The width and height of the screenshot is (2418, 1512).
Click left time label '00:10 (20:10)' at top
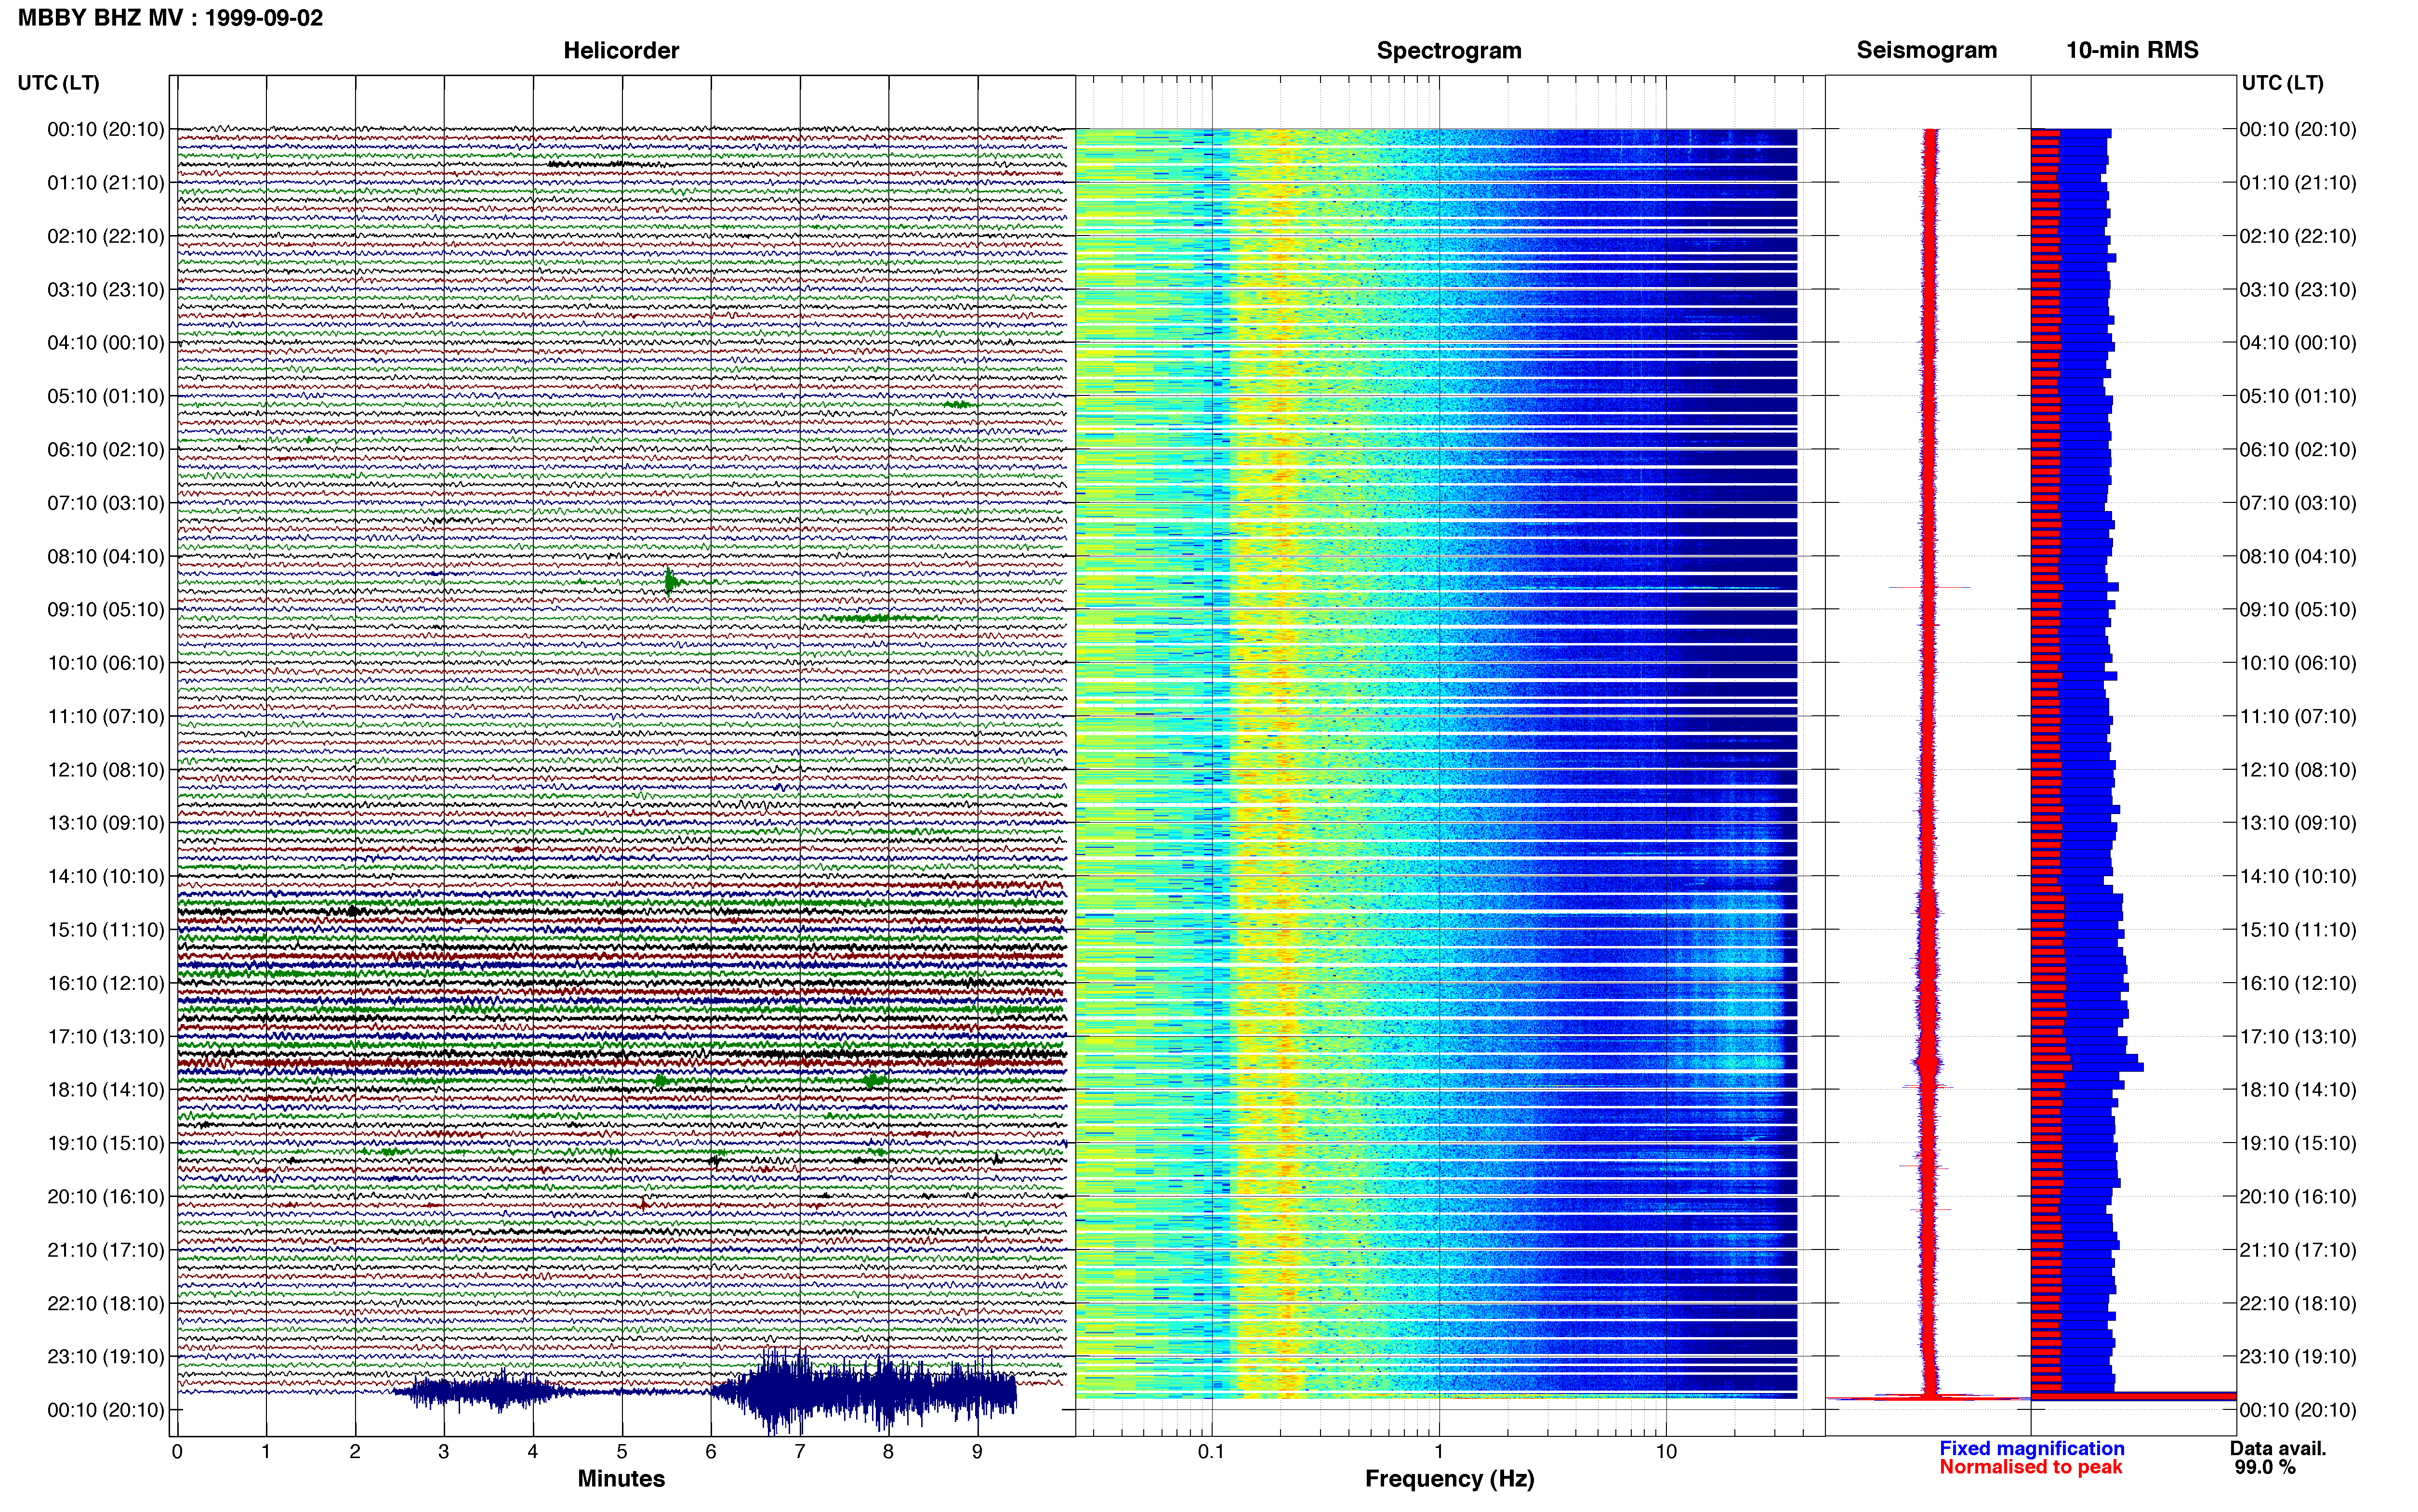tap(106, 129)
